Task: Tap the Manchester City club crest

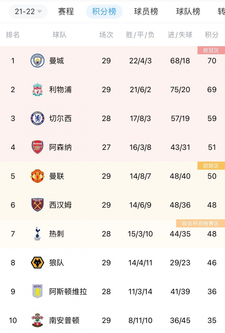Action: pyautogui.click(x=37, y=61)
